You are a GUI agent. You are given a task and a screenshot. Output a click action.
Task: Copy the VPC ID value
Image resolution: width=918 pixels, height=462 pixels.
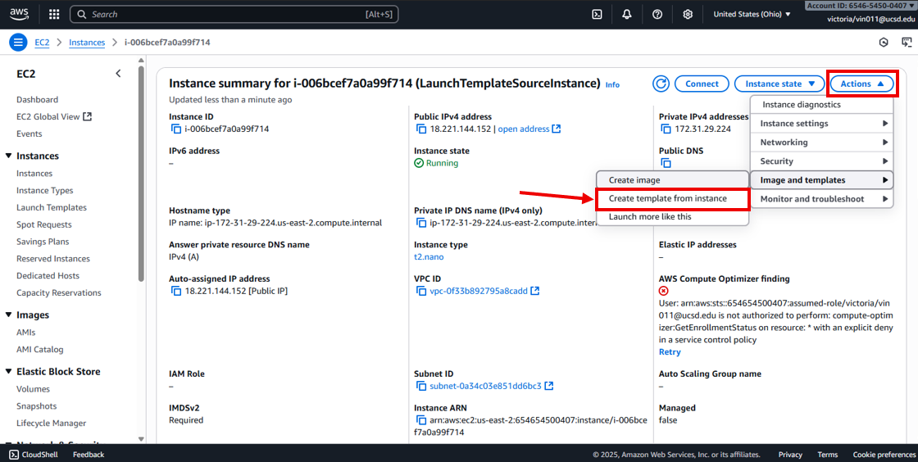coord(421,291)
